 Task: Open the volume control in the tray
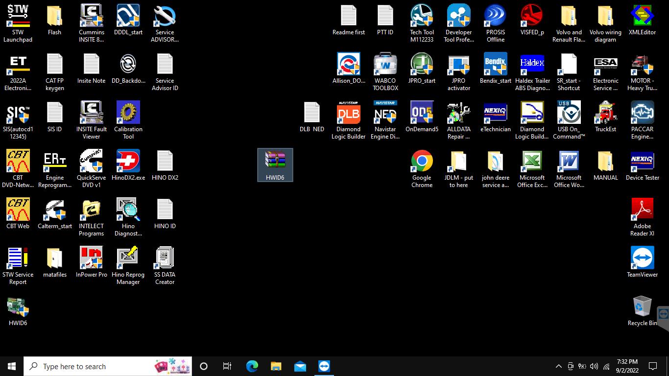(594, 366)
